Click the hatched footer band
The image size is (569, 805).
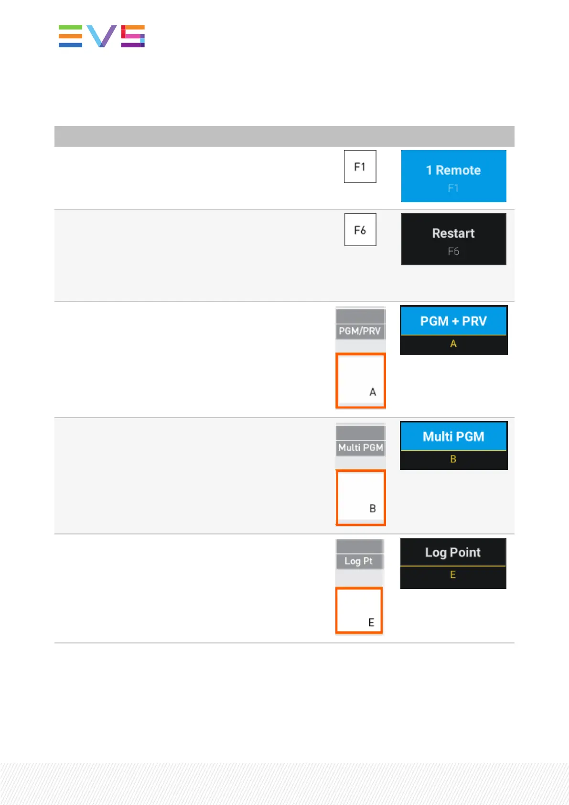(x=284, y=784)
